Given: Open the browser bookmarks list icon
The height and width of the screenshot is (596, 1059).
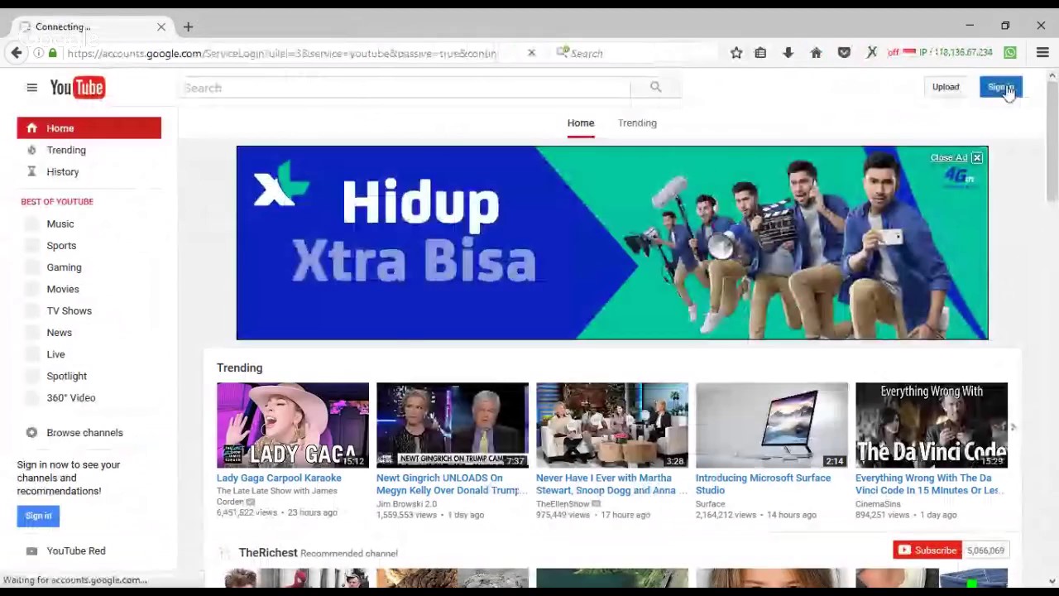Looking at the screenshot, I should click(x=760, y=53).
